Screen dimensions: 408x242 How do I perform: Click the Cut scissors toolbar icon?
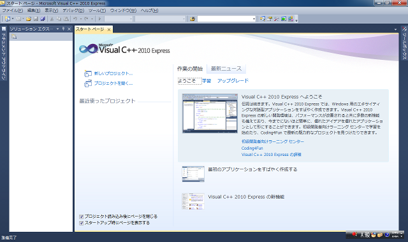[52, 18]
